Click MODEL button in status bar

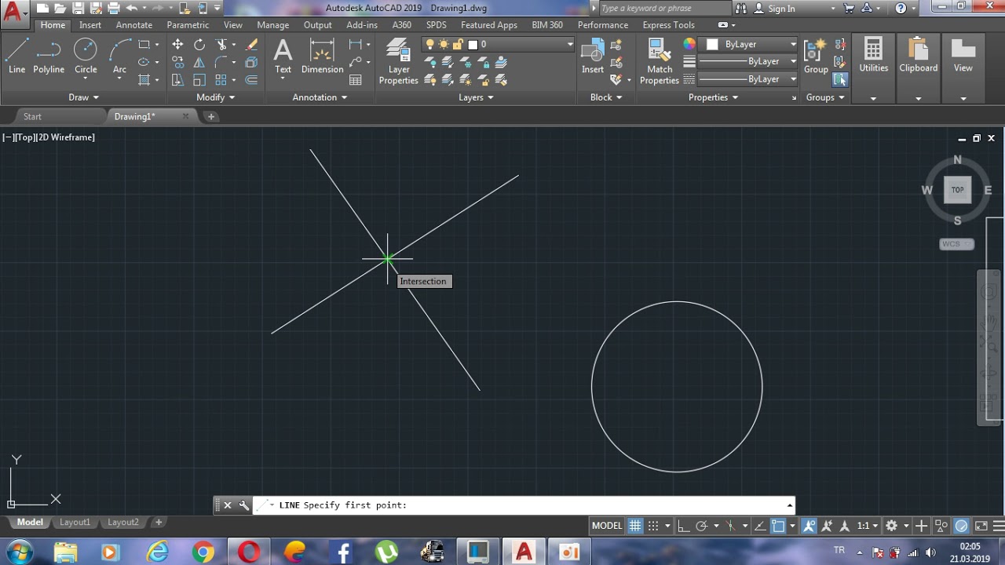pos(607,526)
